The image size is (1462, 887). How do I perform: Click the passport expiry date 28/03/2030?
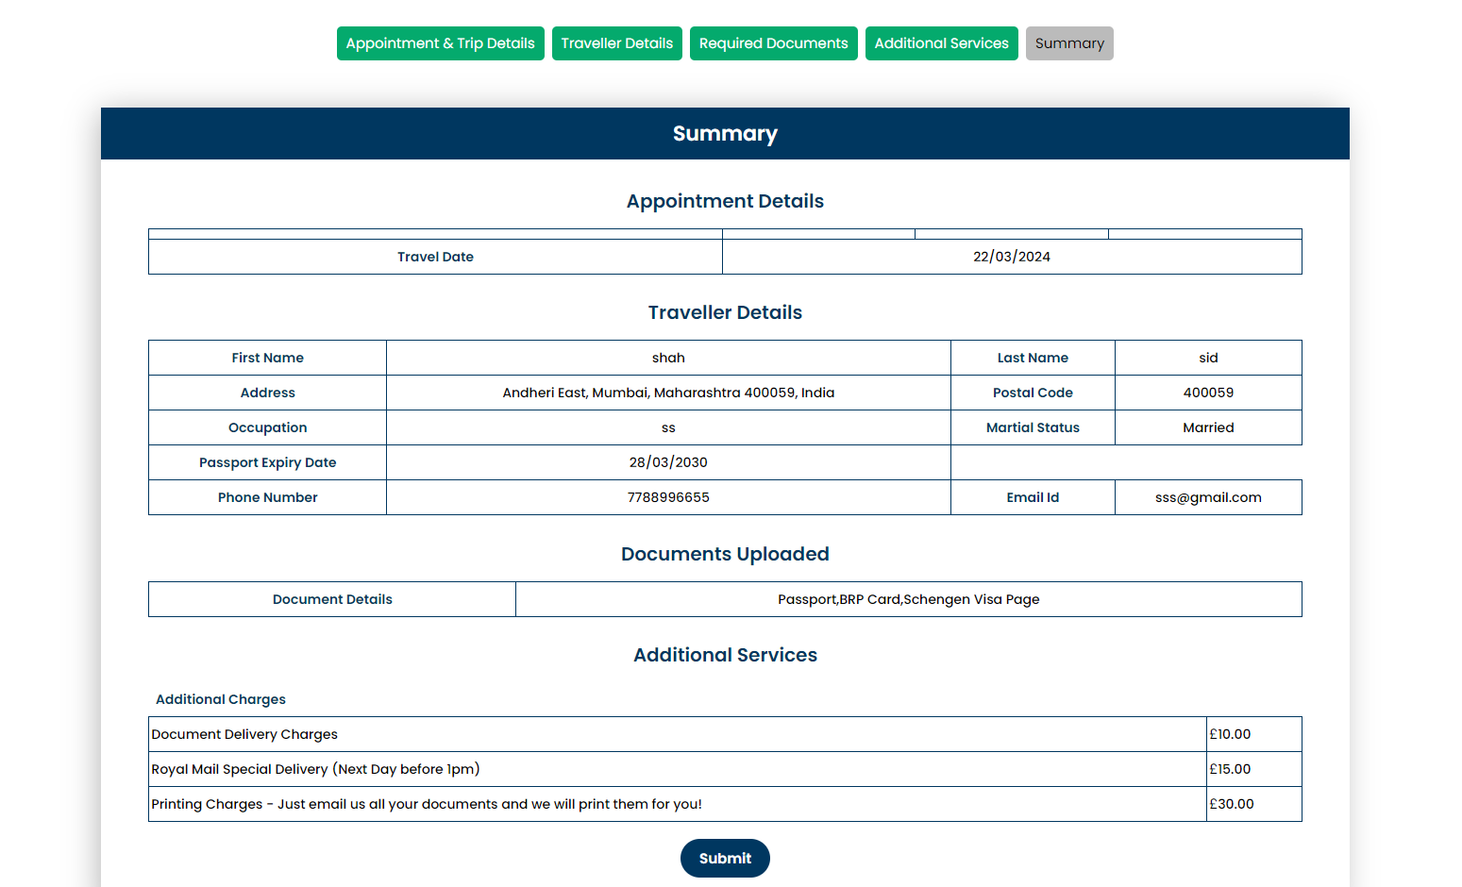coord(668,462)
